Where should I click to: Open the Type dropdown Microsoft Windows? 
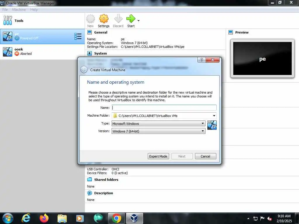point(158,123)
